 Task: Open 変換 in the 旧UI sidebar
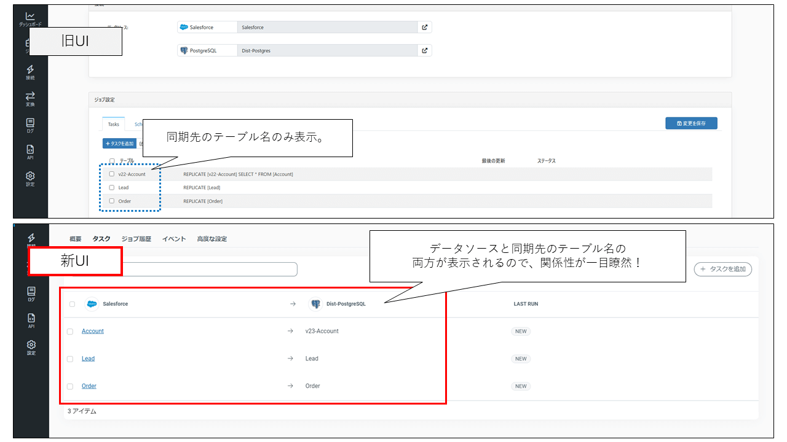(x=30, y=98)
